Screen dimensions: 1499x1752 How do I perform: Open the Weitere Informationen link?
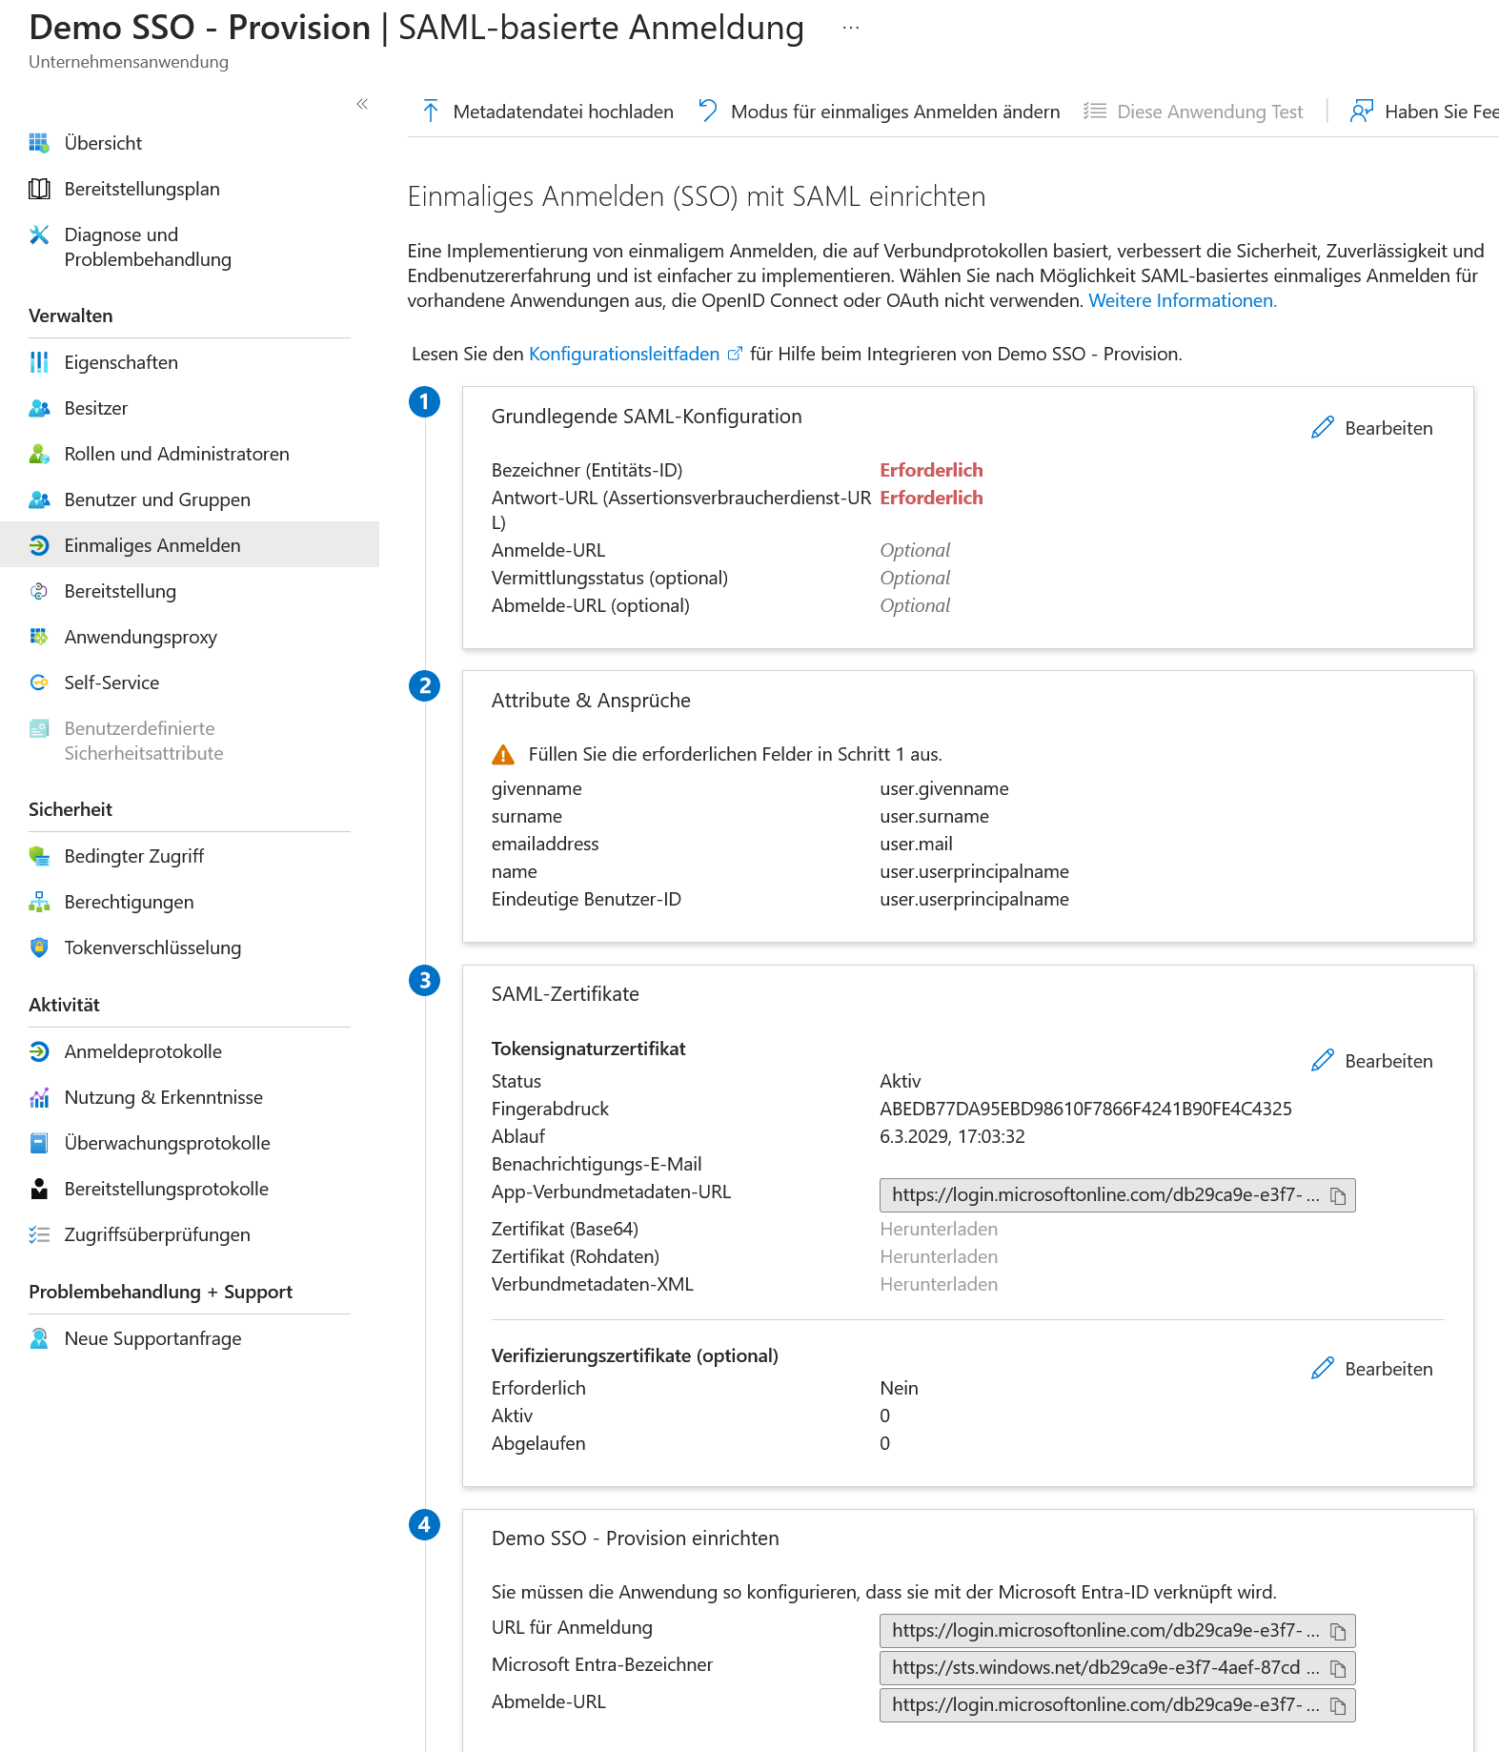(x=1182, y=300)
